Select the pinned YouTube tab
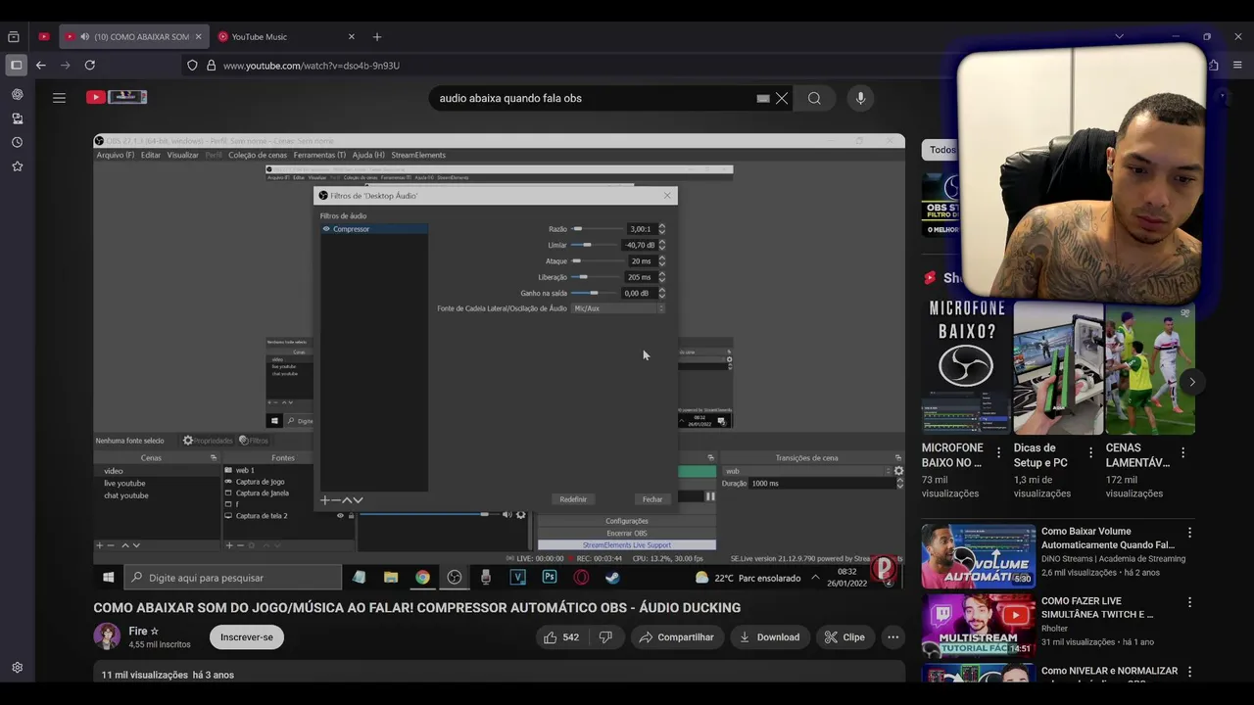The image size is (1254, 705). pos(44,37)
